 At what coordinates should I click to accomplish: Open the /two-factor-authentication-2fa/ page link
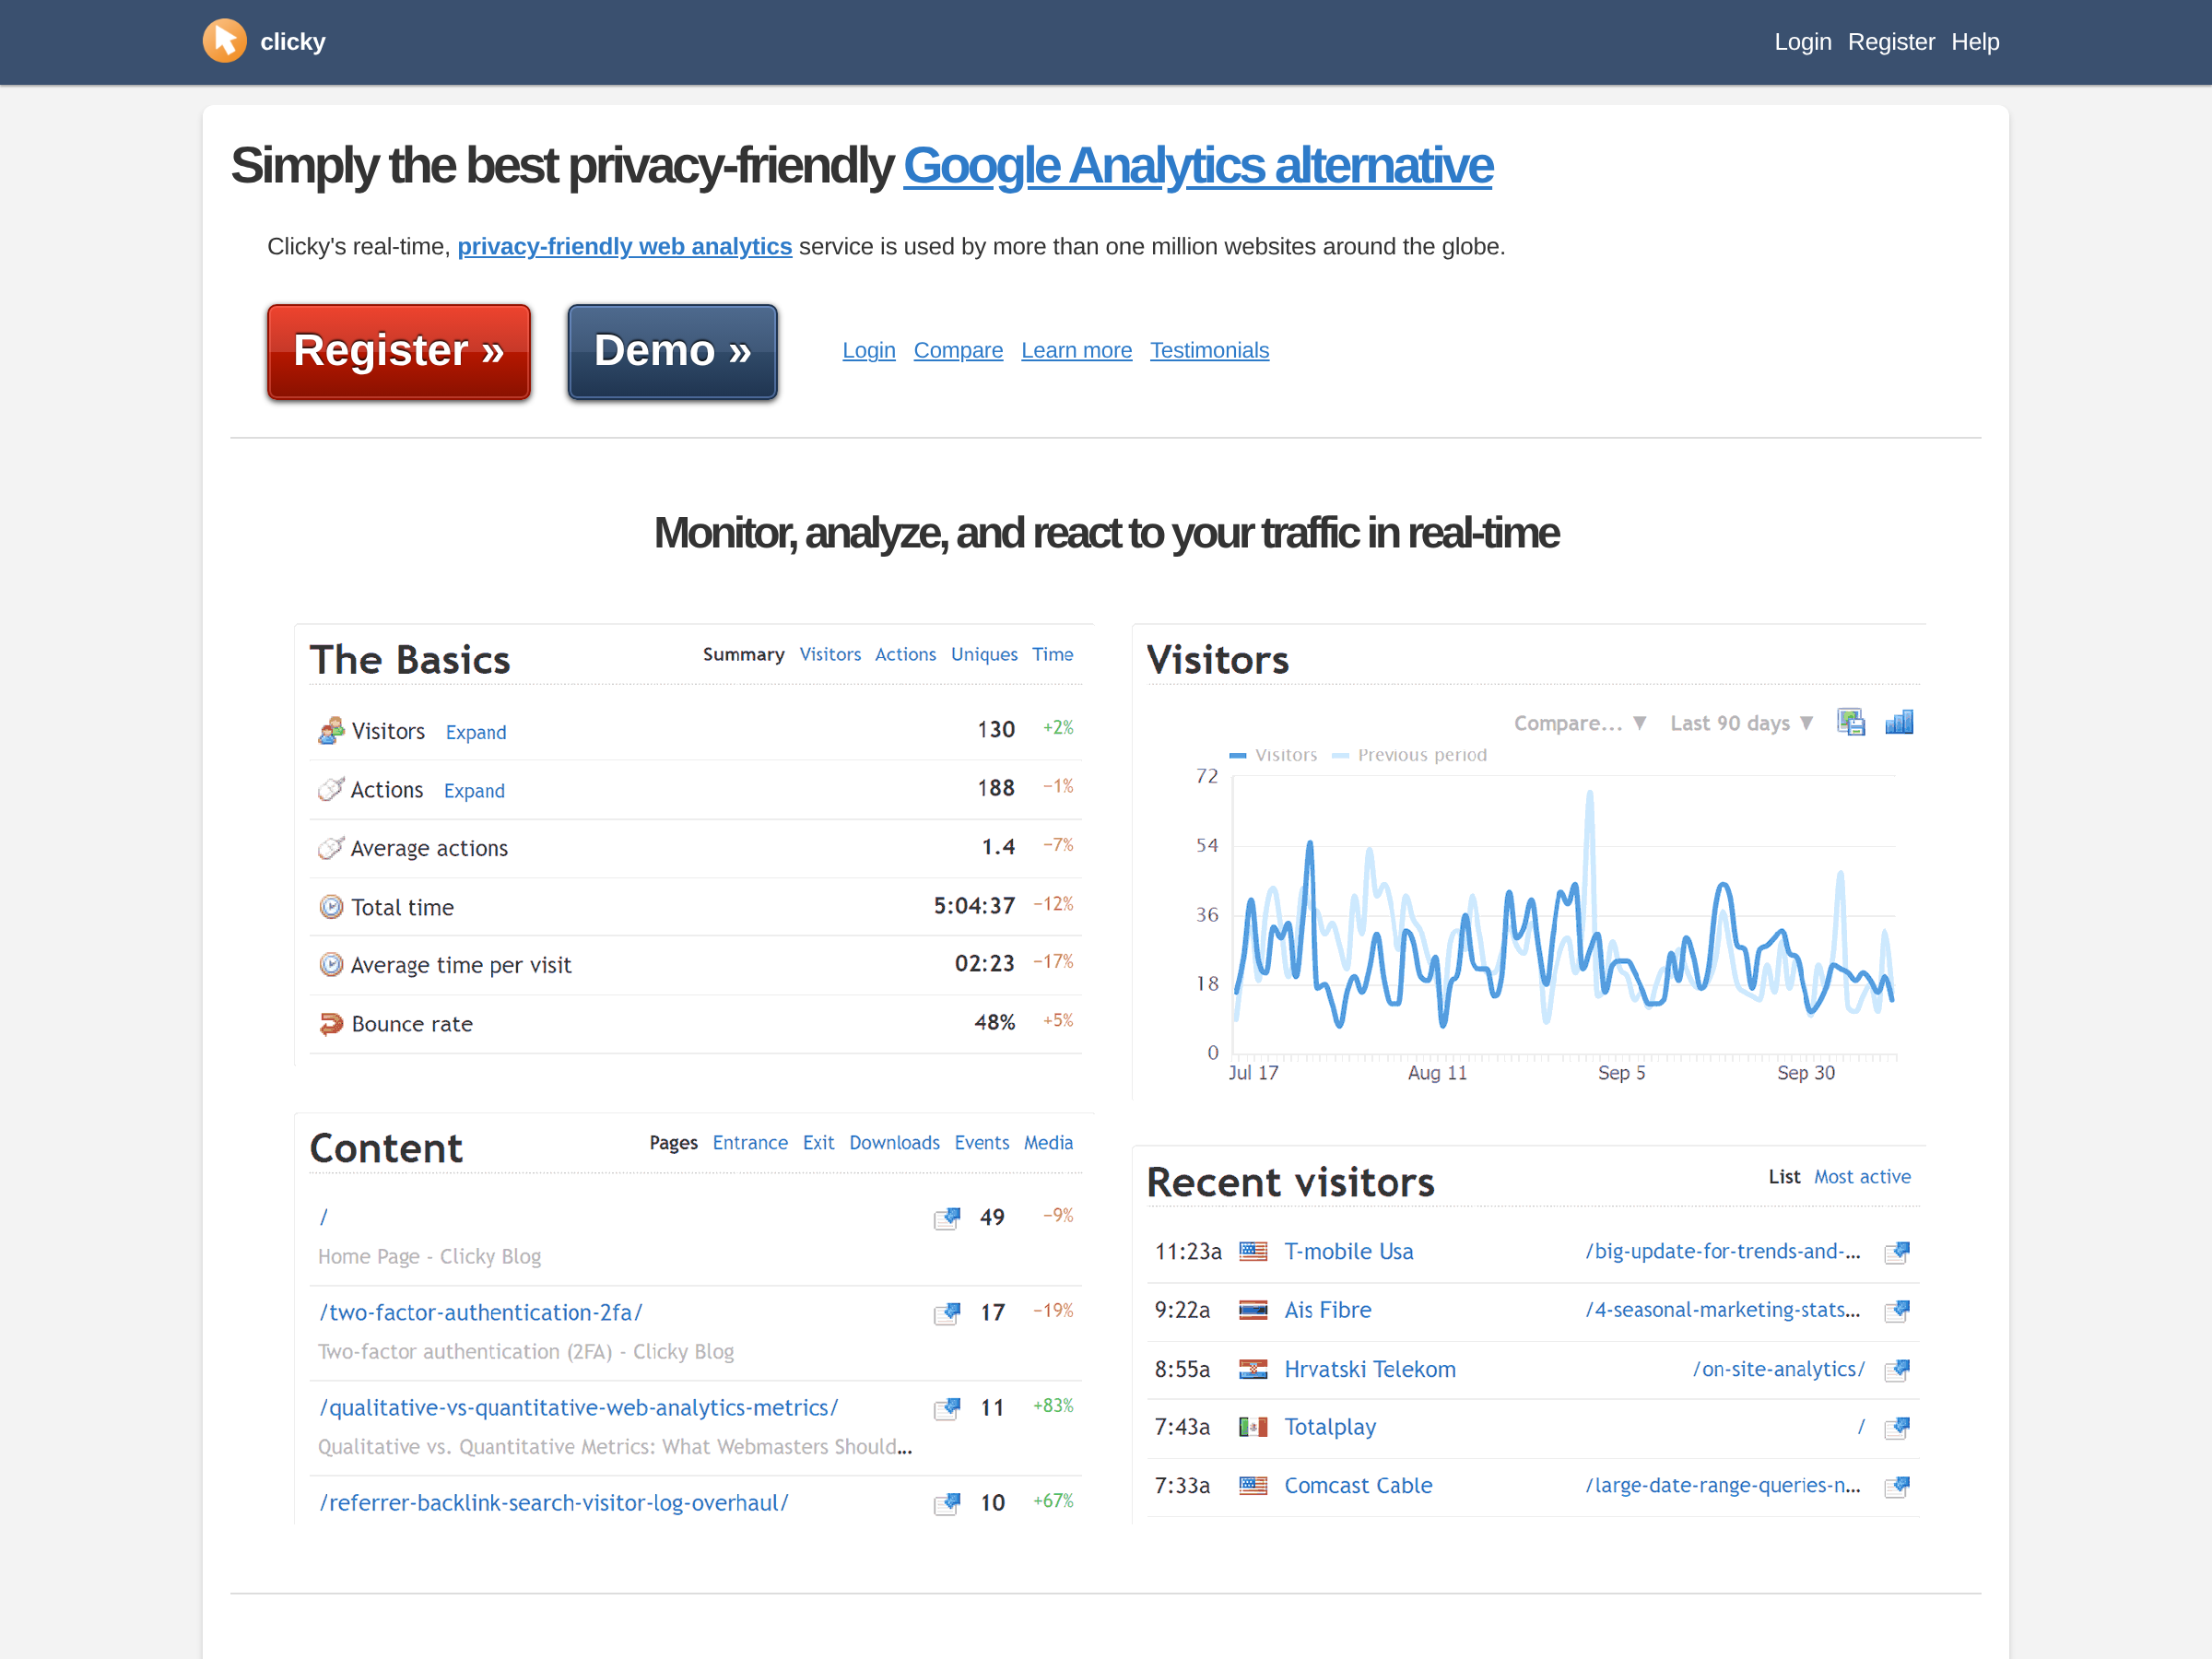point(481,1313)
